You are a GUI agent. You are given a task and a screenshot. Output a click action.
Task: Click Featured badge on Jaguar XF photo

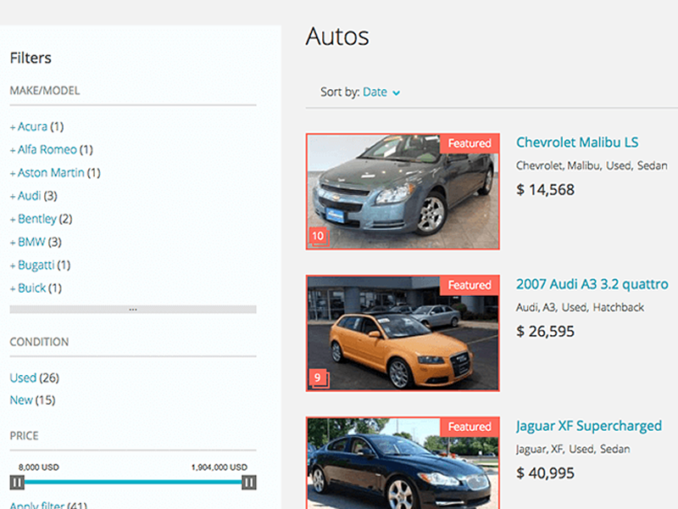(x=470, y=427)
